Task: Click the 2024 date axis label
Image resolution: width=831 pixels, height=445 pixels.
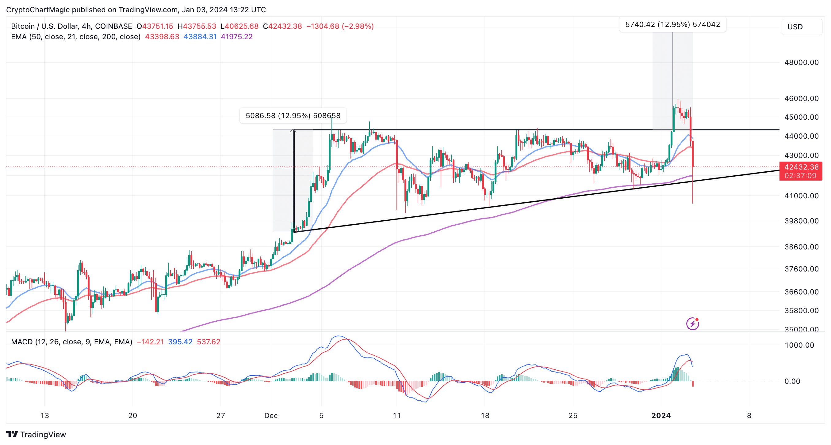Action: pos(661,415)
